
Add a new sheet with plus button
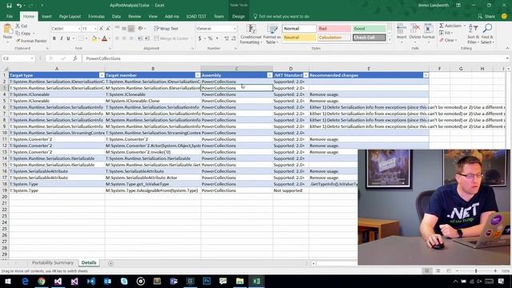point(110,263)
